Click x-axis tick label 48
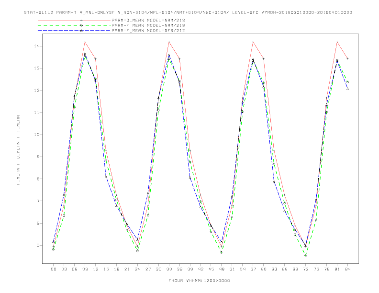 [222, 269]
